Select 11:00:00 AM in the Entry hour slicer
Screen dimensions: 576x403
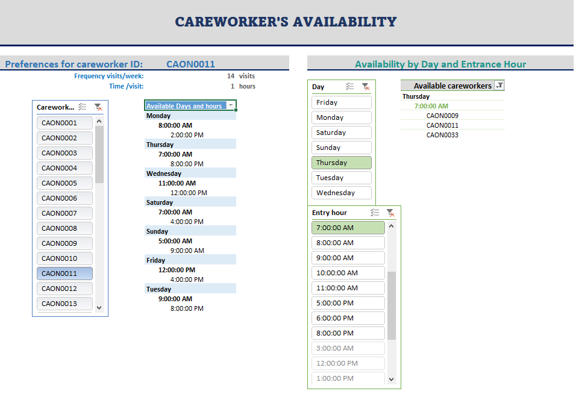348,287
